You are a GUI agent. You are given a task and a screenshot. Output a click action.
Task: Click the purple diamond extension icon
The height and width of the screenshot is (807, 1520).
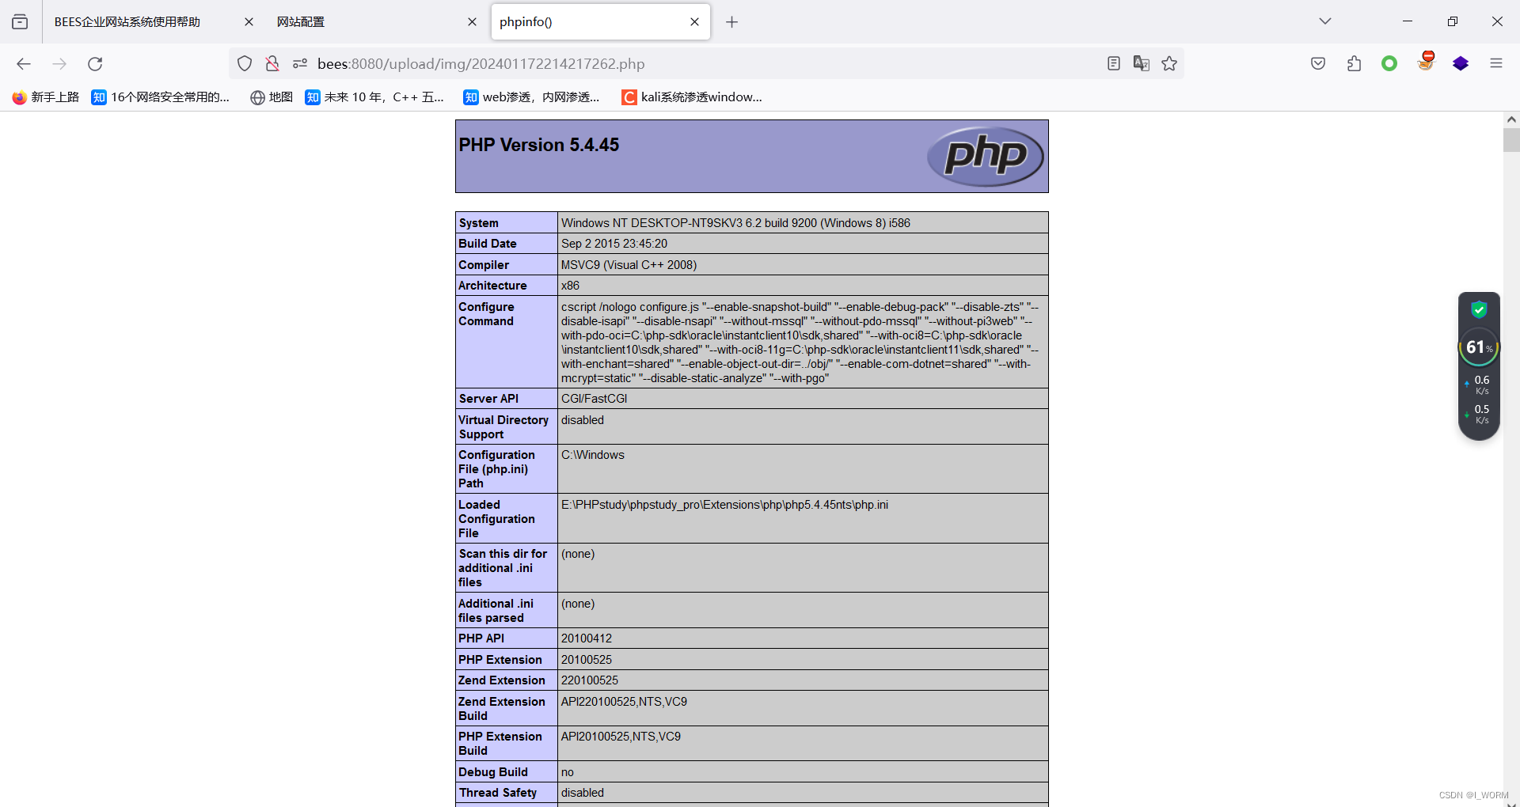pos(1461,63)
